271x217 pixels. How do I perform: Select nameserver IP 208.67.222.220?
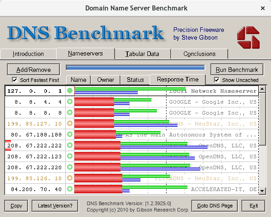tap(35, 167)
